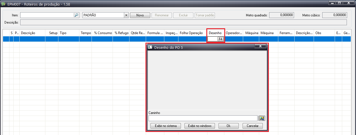Click the Inspeç... column header
356x135 pixels.
coord(171,33)
